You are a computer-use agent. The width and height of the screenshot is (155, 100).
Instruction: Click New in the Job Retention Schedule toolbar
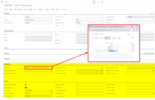click(101, 38)
